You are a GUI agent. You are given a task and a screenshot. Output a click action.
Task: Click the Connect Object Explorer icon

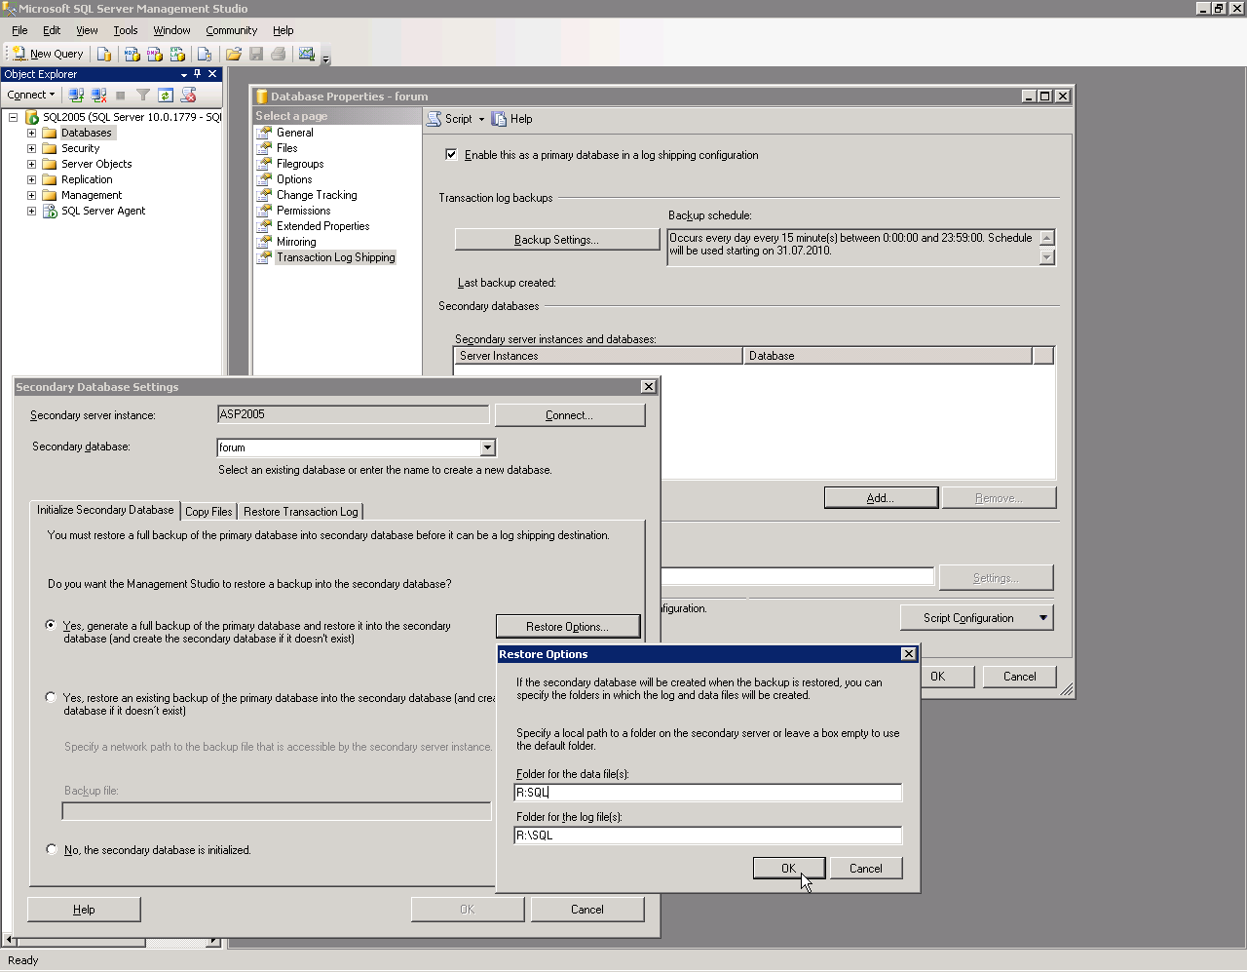pyautogui.click(x=76, y=95)
